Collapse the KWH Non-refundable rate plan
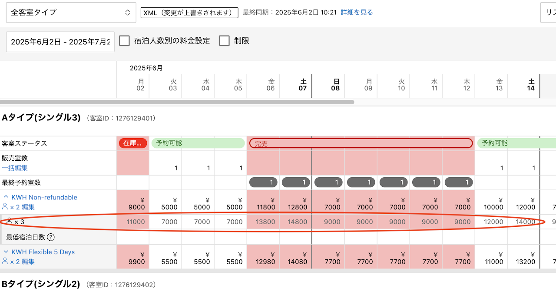Viewport: 556px width, 295px height. pos(7,197)
